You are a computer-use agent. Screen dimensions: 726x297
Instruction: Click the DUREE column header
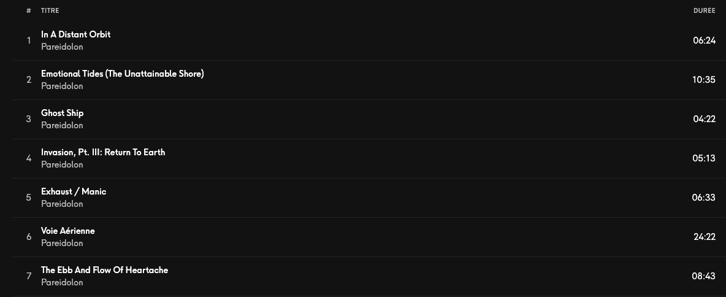705,10
